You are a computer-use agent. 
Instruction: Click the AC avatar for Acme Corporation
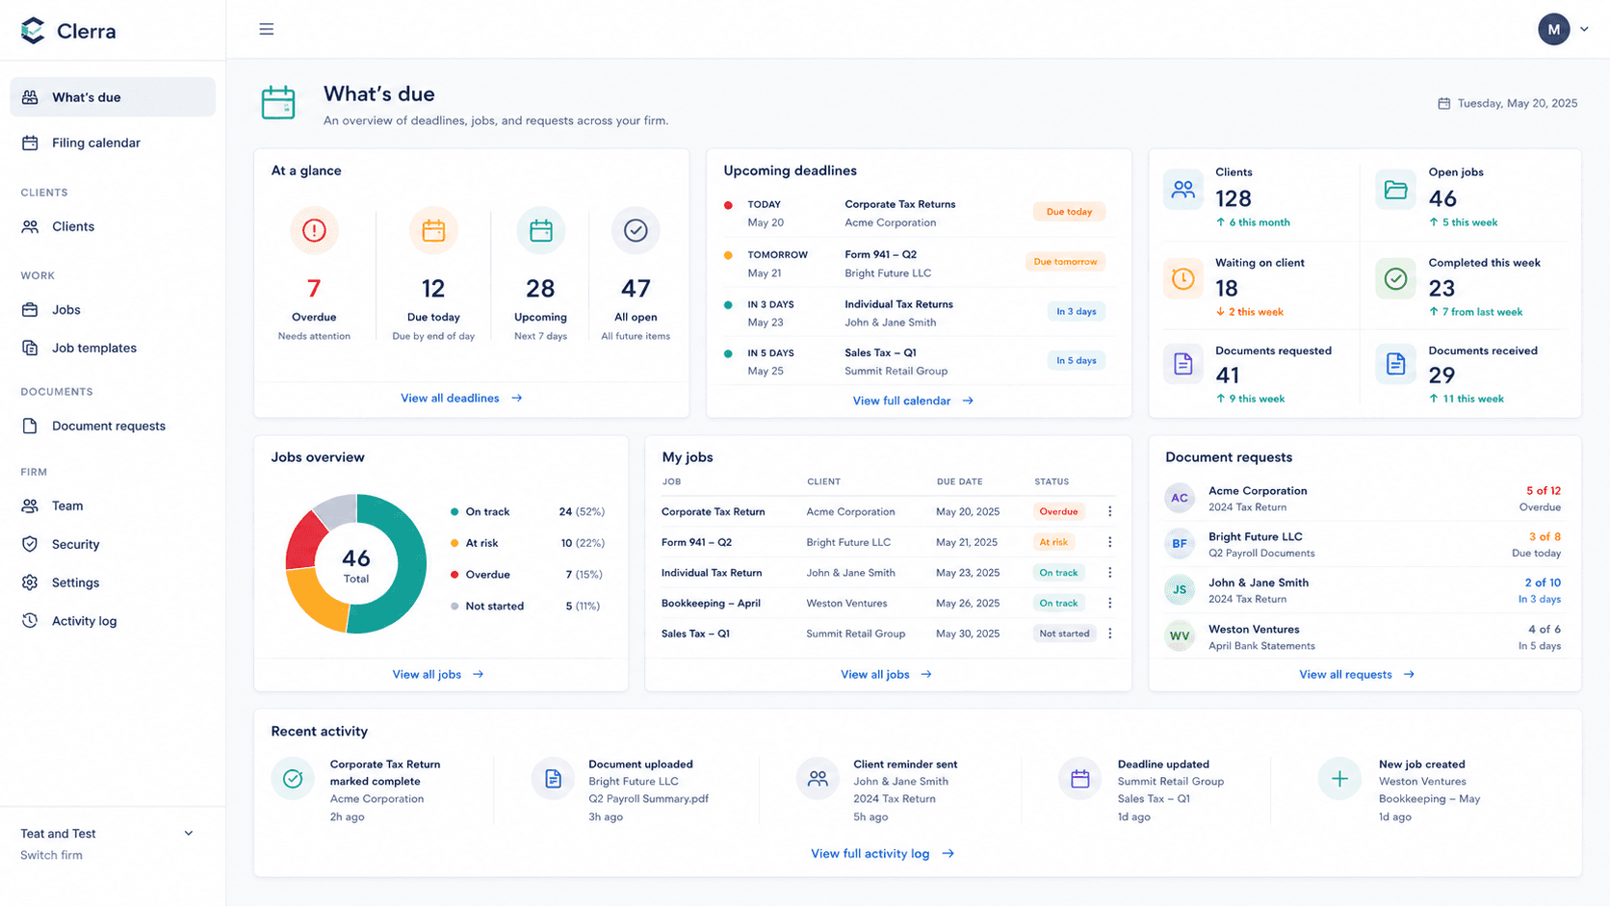pyautogui.click(x=1180, y=498)
